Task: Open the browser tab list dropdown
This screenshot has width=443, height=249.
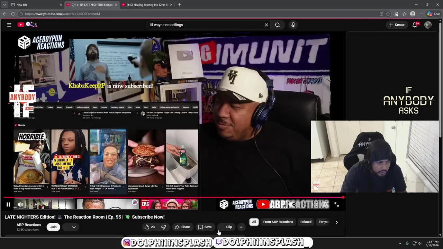Action: coord(4,5)
